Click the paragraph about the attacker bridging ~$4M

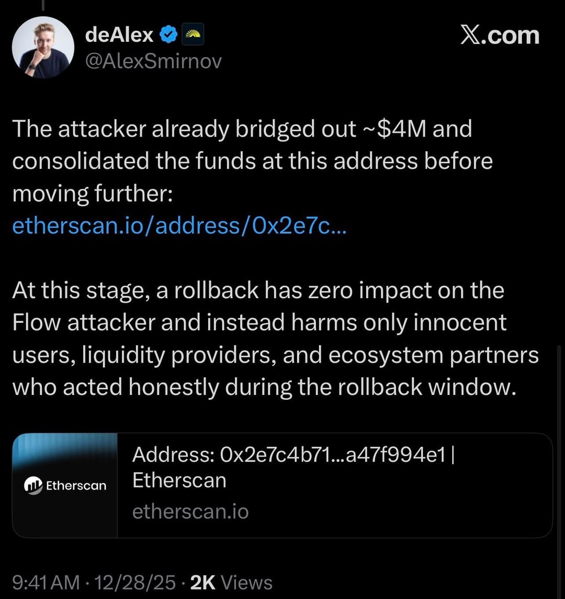251,161
